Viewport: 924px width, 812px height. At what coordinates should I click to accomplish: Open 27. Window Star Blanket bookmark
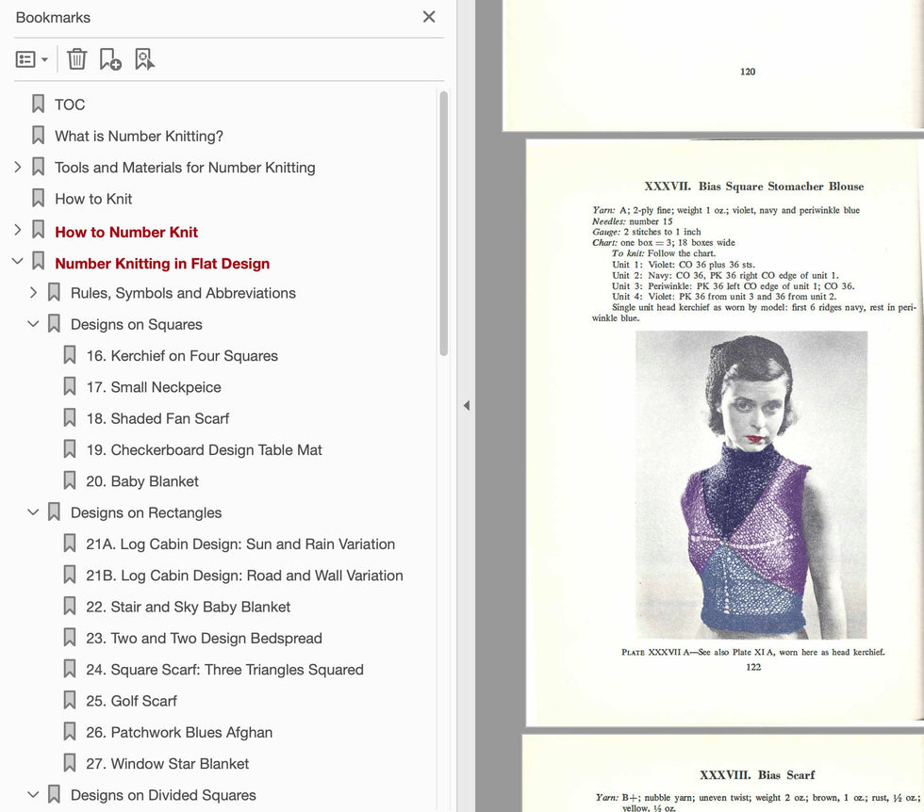point(170,763)
